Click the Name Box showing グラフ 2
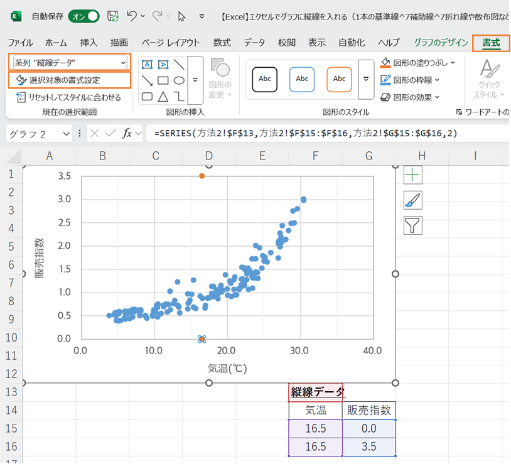The image size is (511, 464). [35, 134]
